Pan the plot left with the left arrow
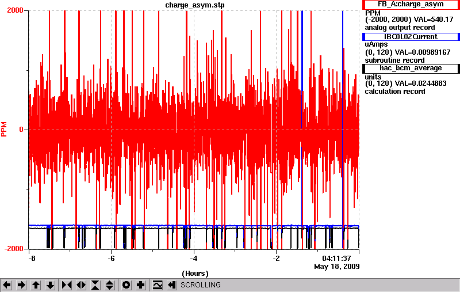 coord(7,285)
